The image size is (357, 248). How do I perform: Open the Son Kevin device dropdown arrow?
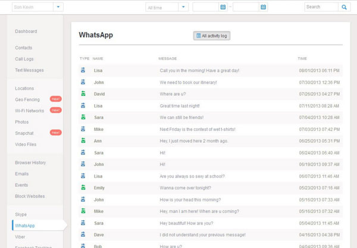click(x=58, y=7)
